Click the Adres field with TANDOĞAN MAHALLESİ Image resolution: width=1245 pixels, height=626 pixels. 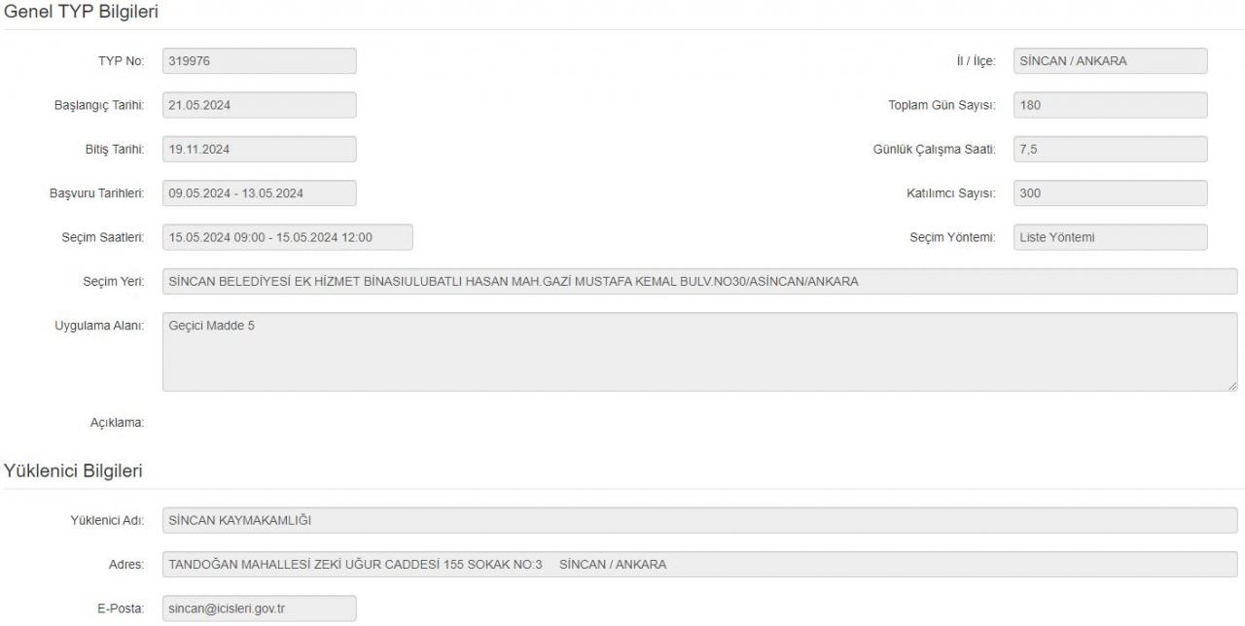click(x=699, y=564)
